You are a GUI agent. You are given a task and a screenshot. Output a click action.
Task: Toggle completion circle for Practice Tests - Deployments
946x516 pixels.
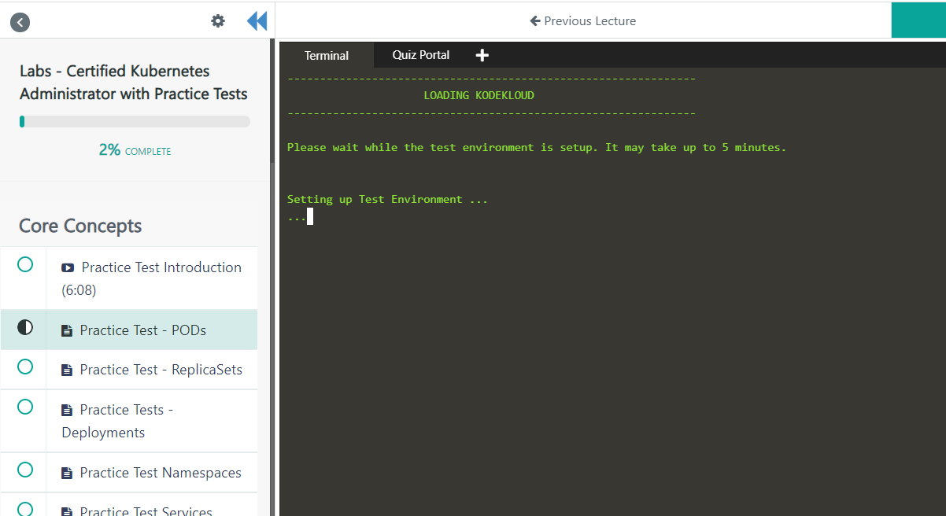[x=25, y=407]
